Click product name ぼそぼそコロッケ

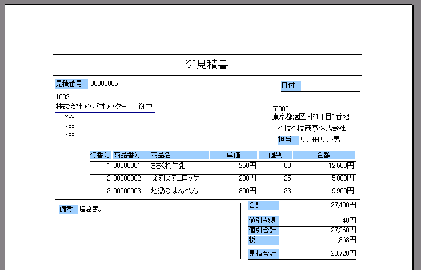[x=175, y=178]
